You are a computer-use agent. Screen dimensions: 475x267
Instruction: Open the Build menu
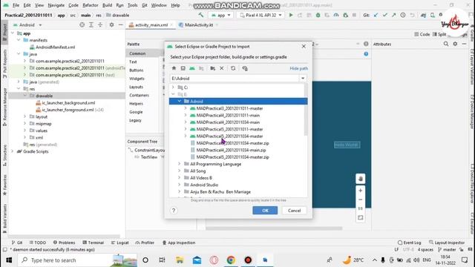coord(107,5)
